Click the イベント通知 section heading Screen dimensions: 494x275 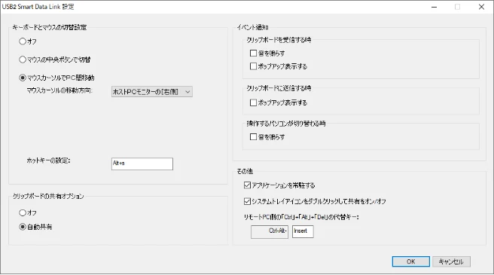253,27
